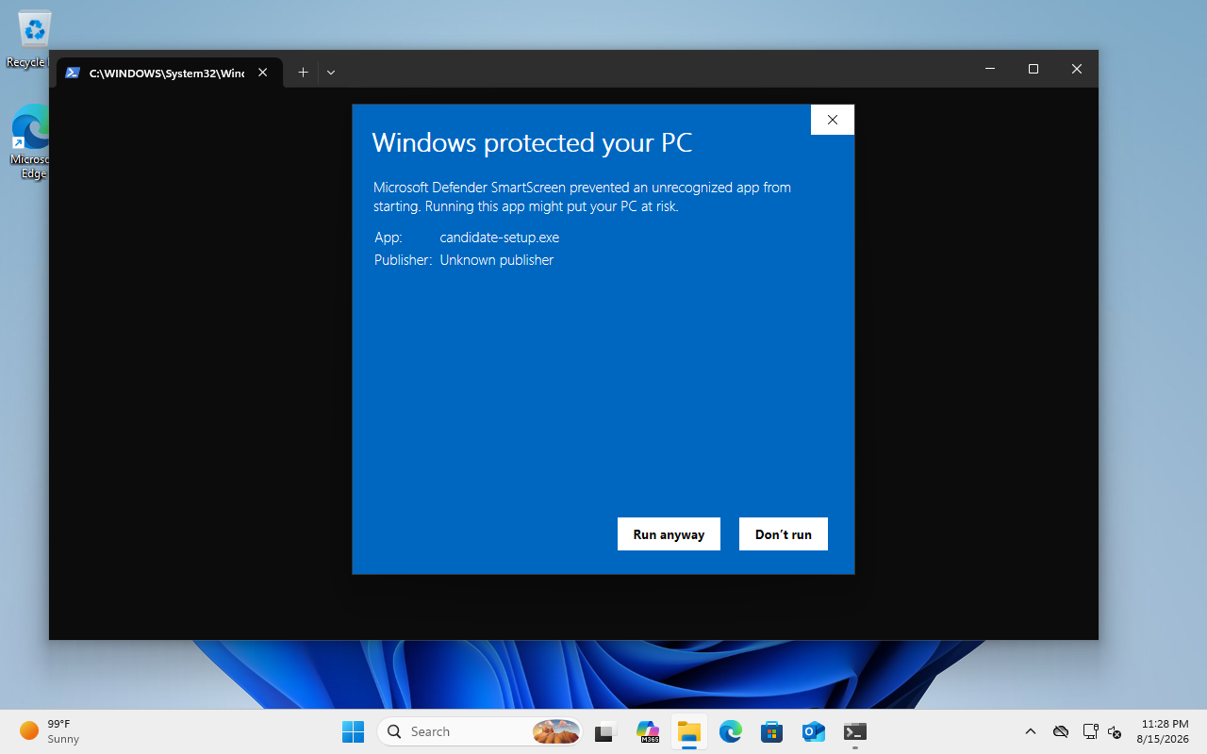Maximize the Terminal window
Image resolution: width=1207 pixels, height=754 pixels.
1033,69
